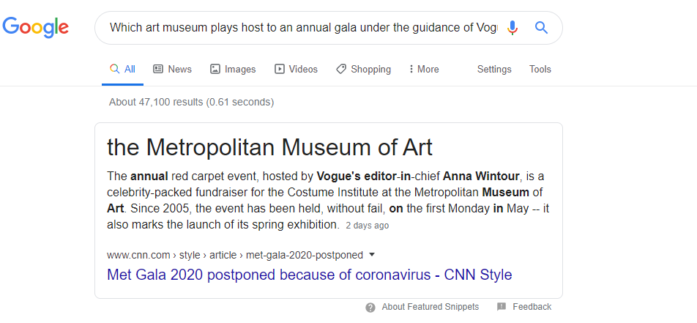Open the search Tools options
The image size is (697, 323).
pyautogui.click(x=540, y=69)
